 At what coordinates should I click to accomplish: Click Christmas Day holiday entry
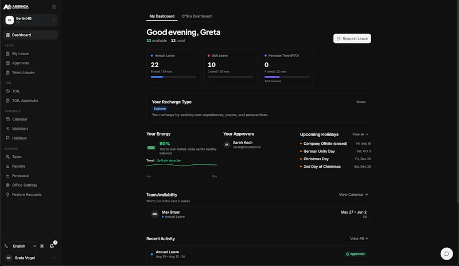coord(316,159)
